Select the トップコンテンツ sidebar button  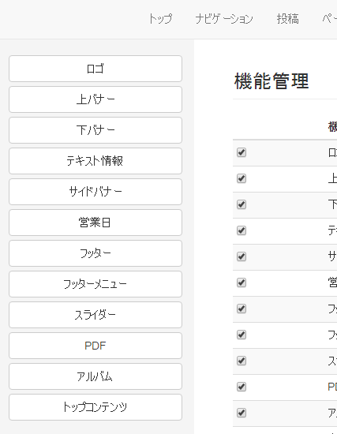[95, 407]
